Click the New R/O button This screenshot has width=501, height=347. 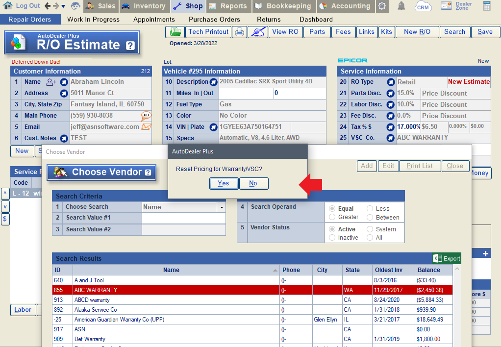(x=417, y=32)
